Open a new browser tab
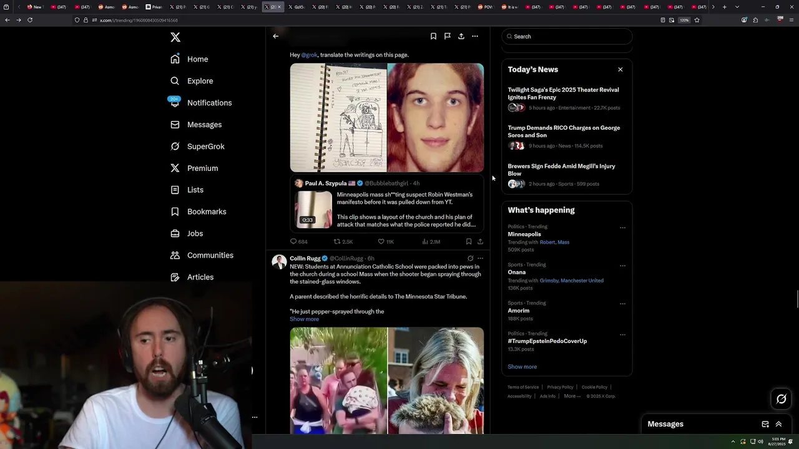The height and width of the screenshot is (449, 799). click(724, 7)
